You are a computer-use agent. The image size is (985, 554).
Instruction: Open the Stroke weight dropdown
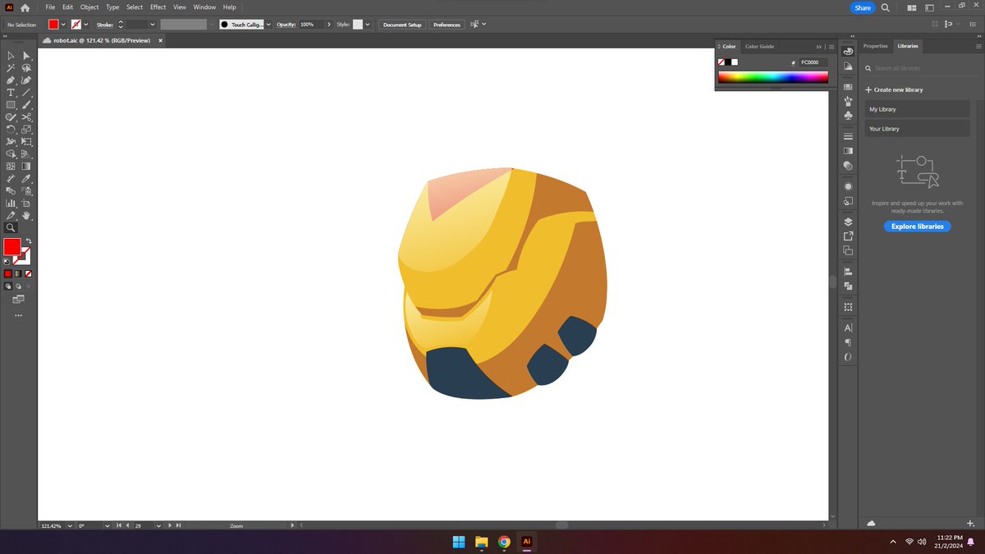tap(152, 25)
